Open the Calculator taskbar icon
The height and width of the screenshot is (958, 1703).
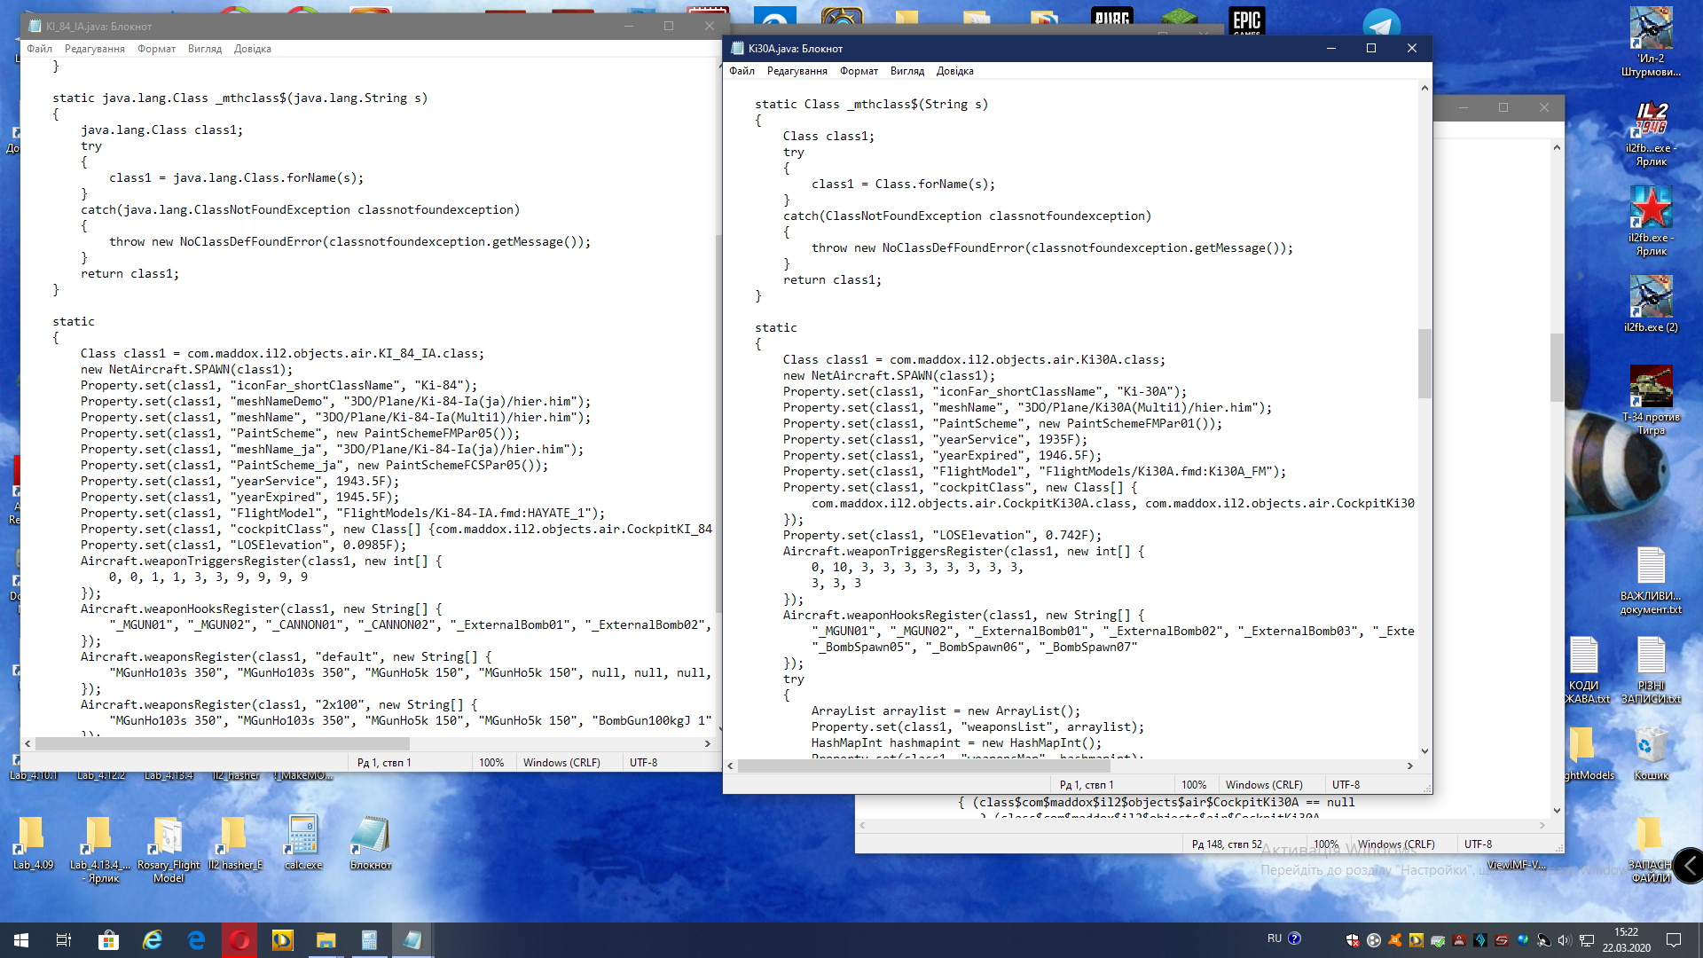(x=369, y=940)
